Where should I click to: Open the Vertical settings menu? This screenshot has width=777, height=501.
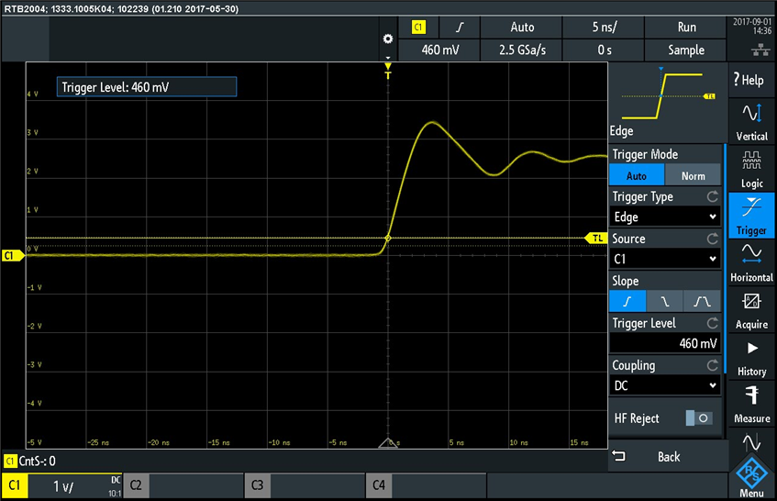pyautogui.click(x=751, y=122)
